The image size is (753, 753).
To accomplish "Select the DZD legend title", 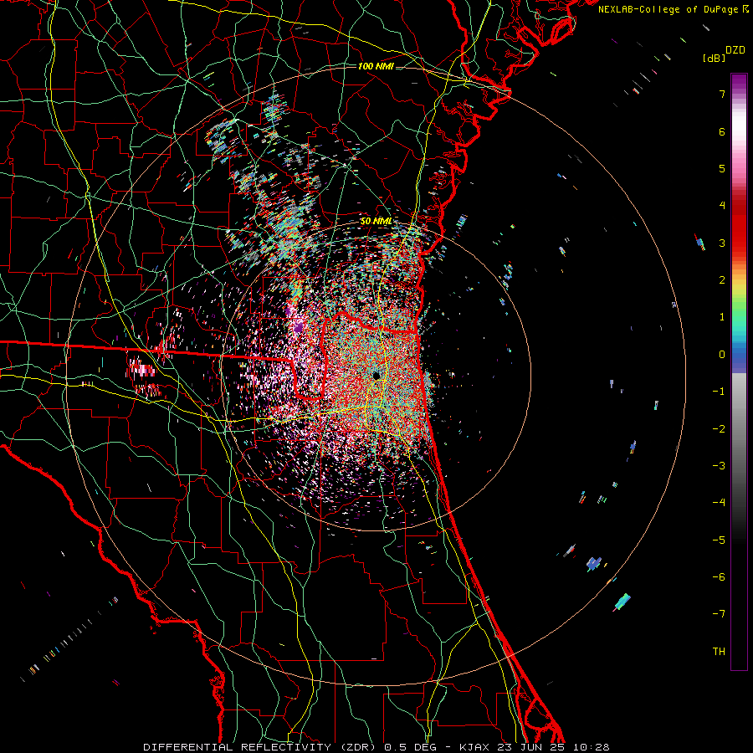I will [x=735, y=50].
